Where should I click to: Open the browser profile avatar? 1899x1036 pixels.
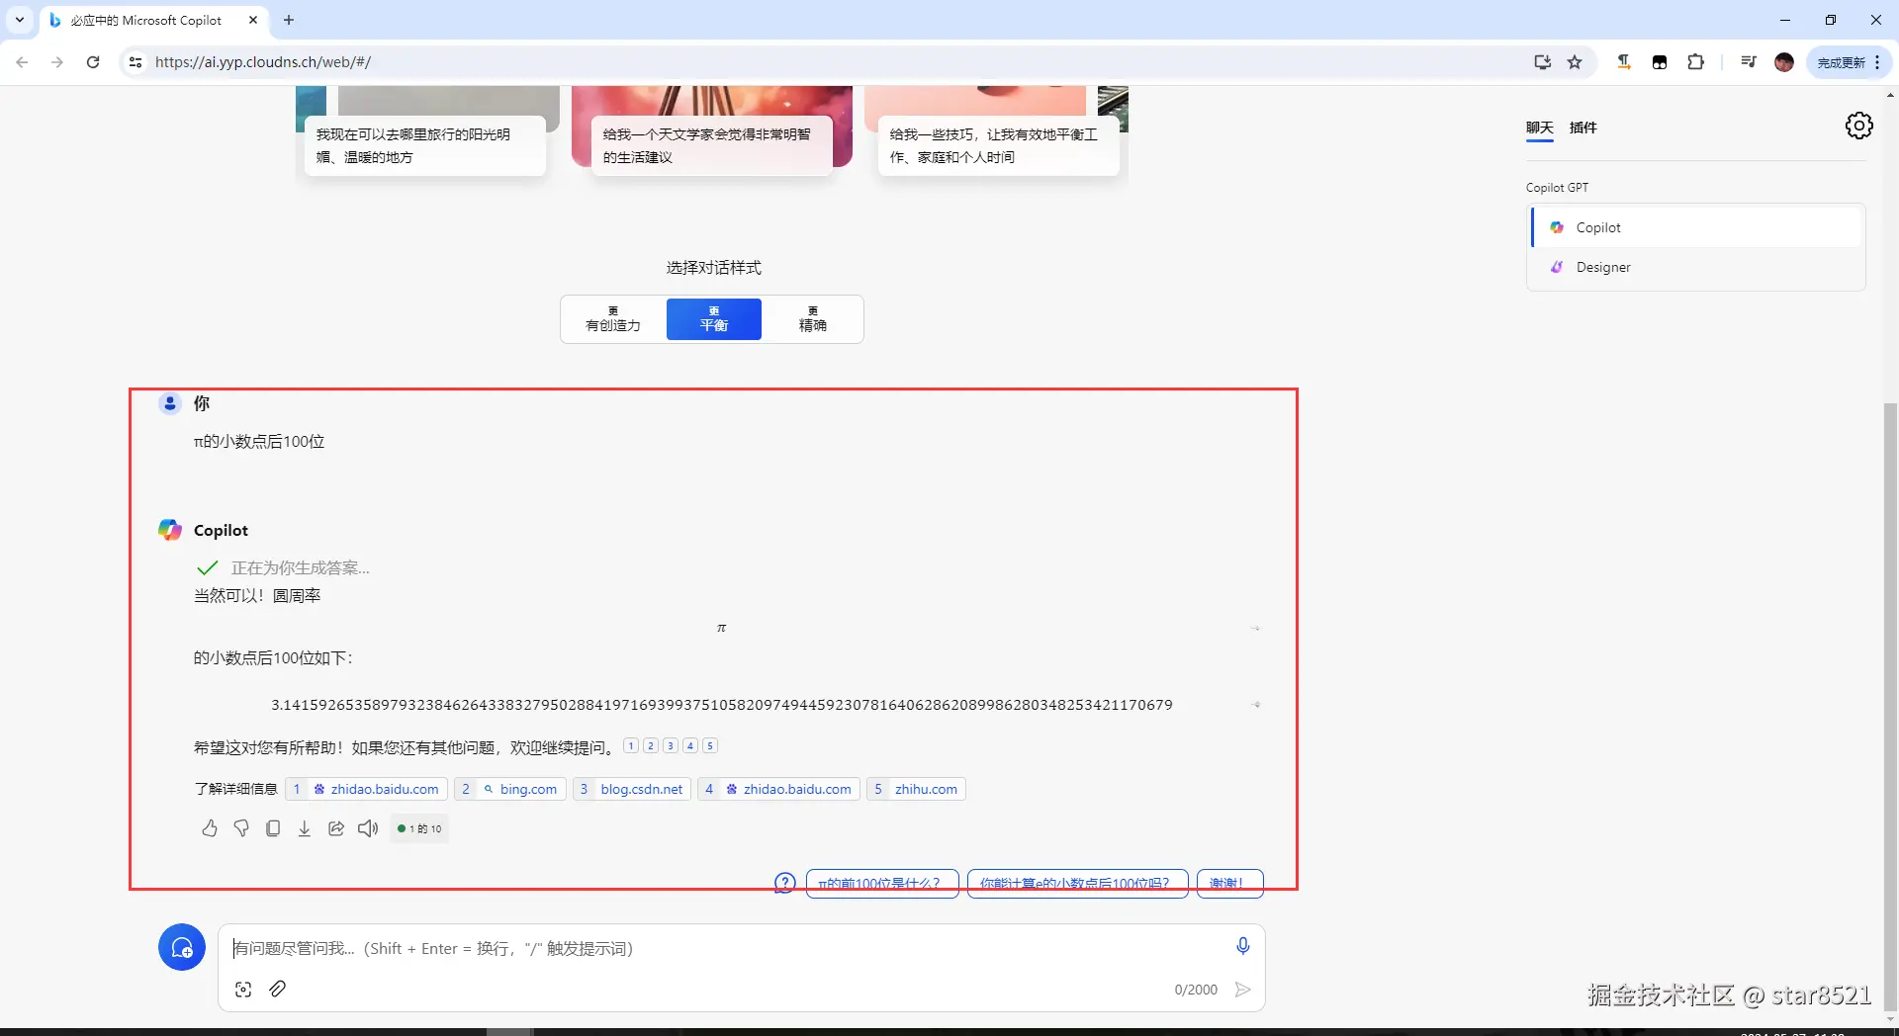pyautogui.click(x=1784, y=62)
